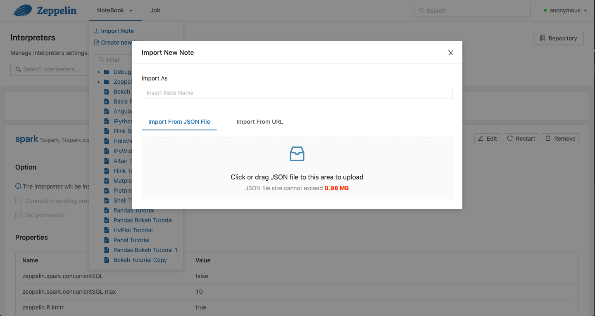Open the IPyWid… note file icon
Screen dimensions: 595x316
(x=107, y=151)
